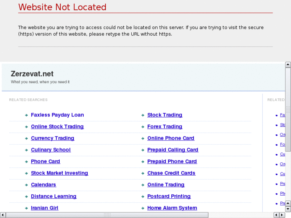Screen dimensions: 291x218
Task: Open the Prepaid Calling Card link
Action: [173, 150]
